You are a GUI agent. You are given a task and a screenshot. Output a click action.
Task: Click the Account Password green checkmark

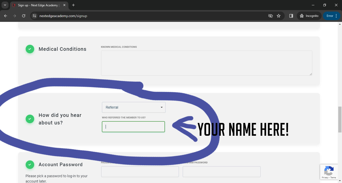30,165
